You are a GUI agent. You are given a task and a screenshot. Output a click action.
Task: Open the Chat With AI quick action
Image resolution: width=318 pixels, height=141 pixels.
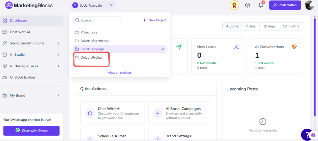pos(112,113)
